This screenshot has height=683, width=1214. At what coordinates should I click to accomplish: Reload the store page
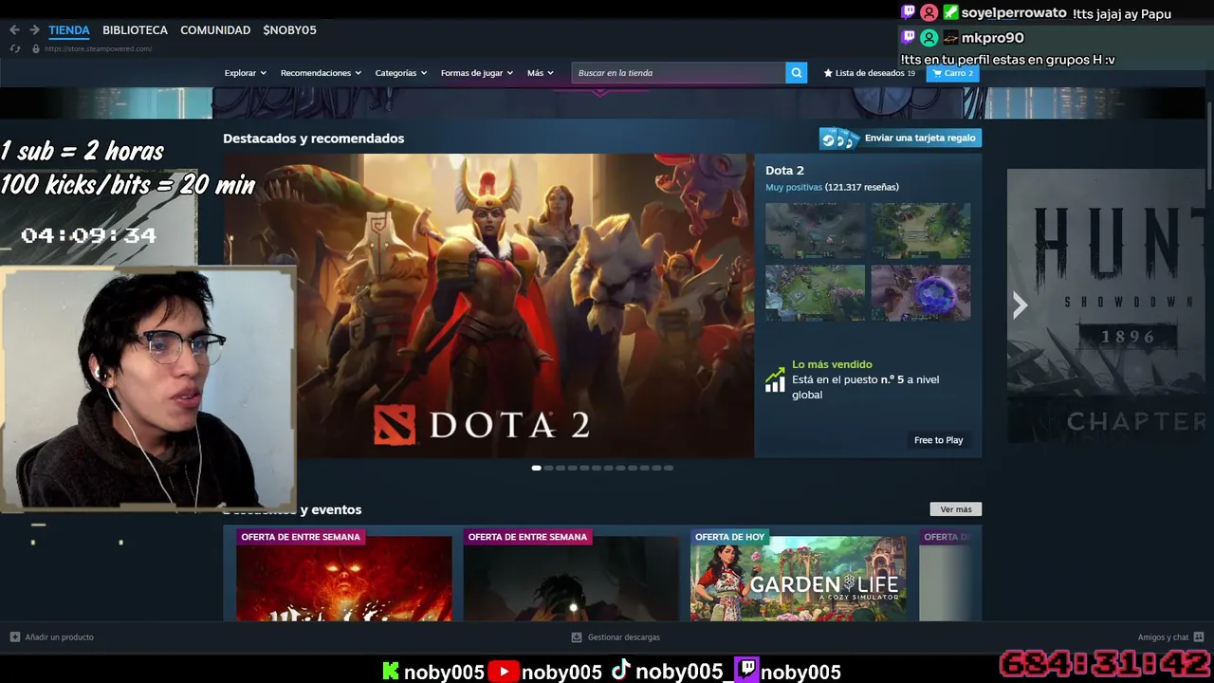pyautogui.click(x=14, y=48)
